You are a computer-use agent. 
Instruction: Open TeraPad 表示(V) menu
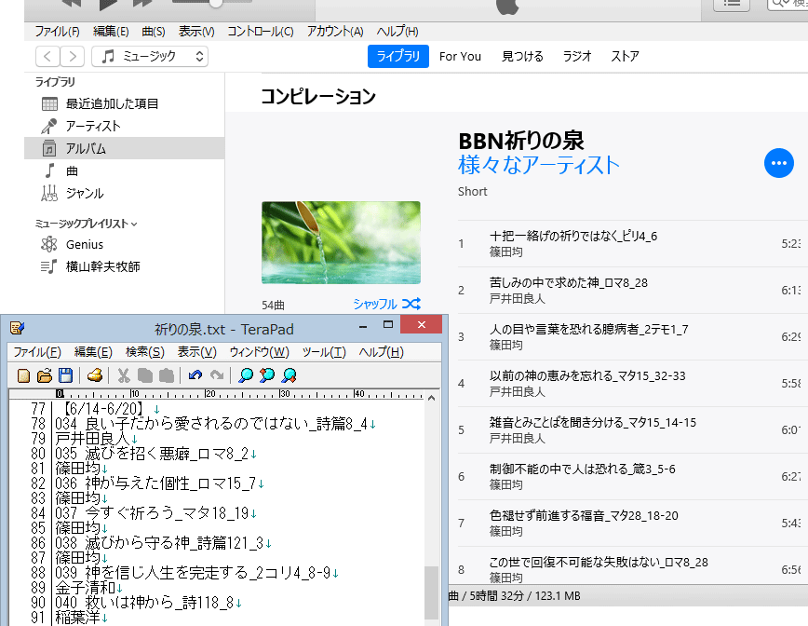196,352
